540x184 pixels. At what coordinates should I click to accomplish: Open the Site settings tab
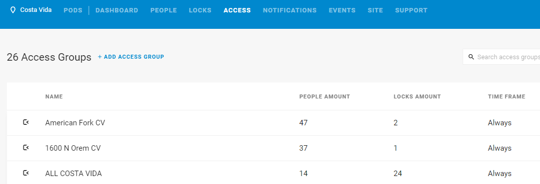pos(375,10)
